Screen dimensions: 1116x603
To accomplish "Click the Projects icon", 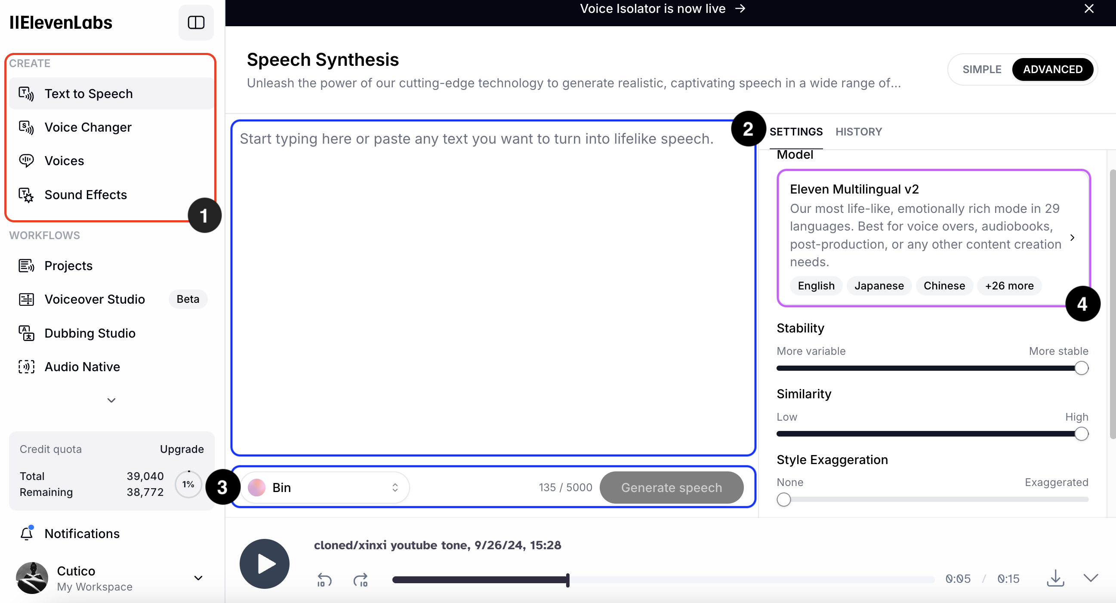I will (x=26, y=265).
